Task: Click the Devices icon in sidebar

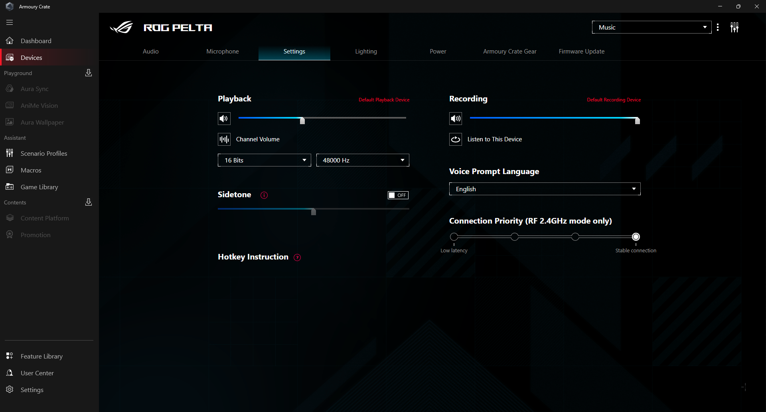Action: (10, 57)
